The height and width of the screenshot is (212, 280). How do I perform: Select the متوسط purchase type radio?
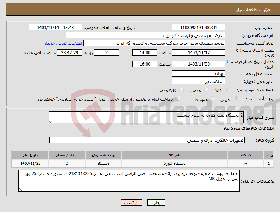coord(213,99)
